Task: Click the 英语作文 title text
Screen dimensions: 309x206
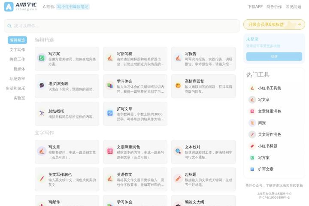Action: [x=124, y=175]
